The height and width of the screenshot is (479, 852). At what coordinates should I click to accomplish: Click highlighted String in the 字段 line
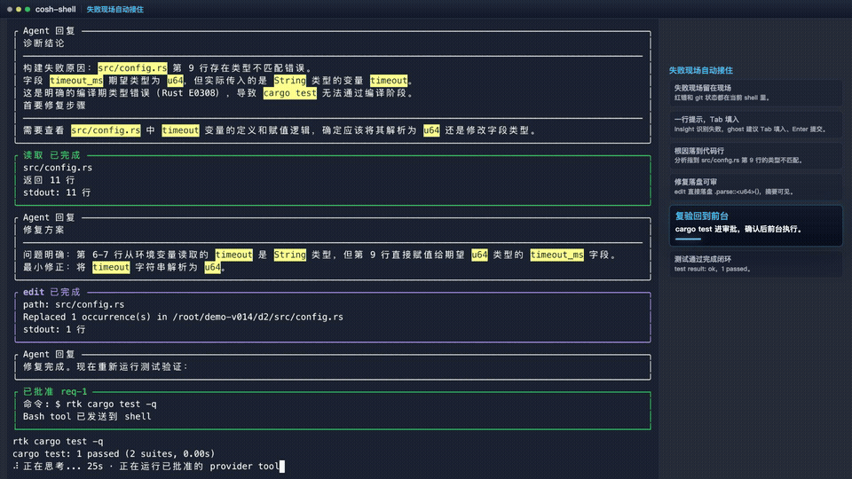289,81
